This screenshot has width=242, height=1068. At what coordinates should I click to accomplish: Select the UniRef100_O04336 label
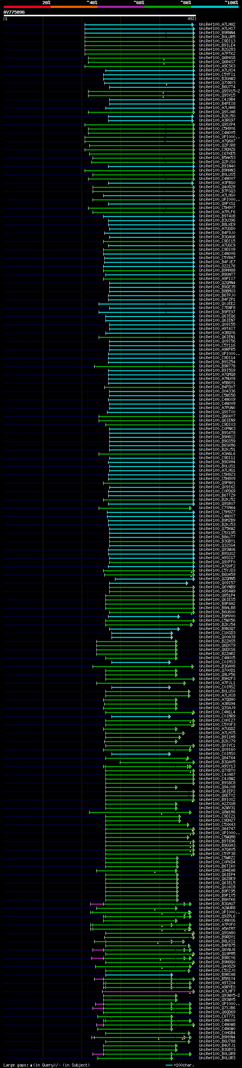[217, 391]
